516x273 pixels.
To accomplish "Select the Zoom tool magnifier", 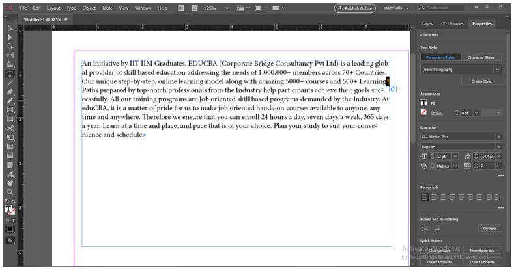I will [x=10, y=192].
